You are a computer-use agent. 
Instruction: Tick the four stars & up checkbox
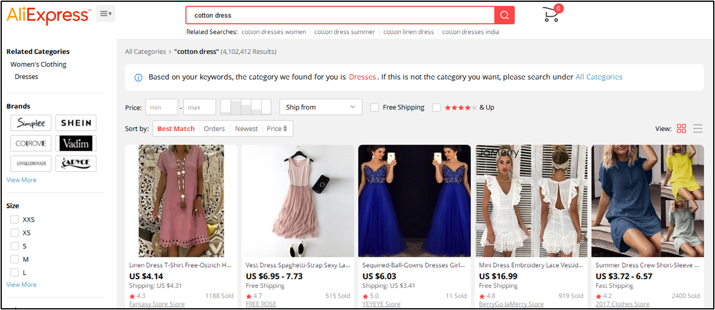pos(436,107)
